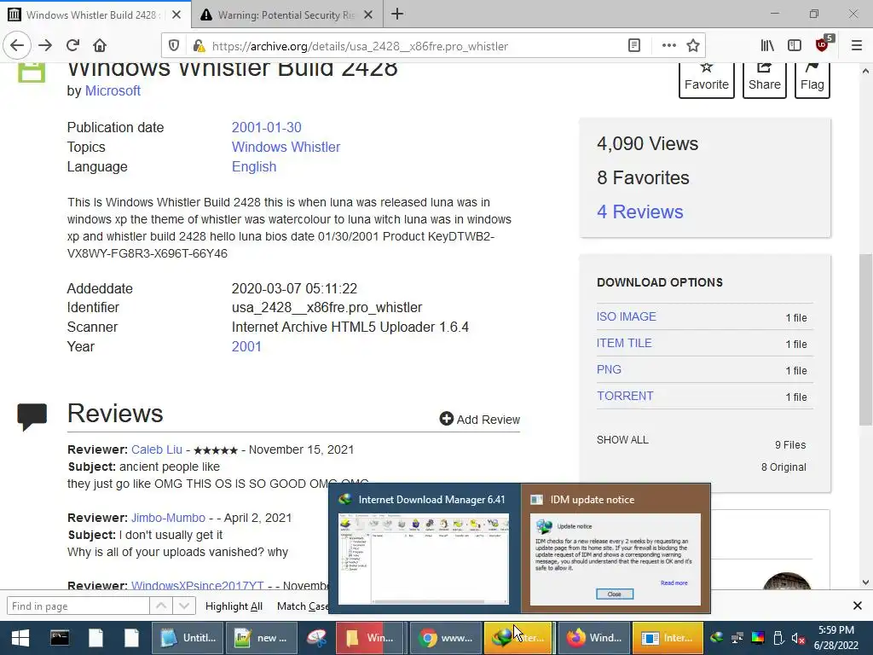
Task: Reload the current page
Action: (x=72, y=45)
